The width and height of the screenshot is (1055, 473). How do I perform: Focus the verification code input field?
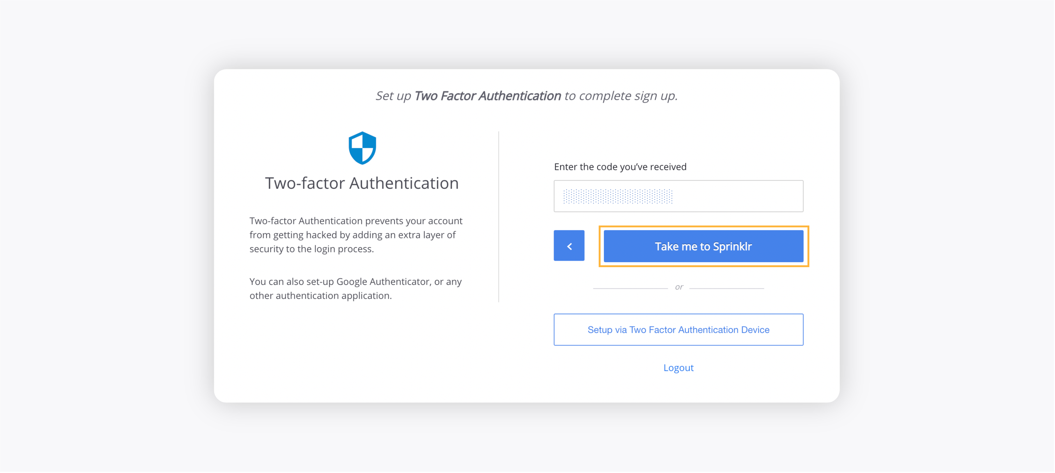[x=678, y=196]
